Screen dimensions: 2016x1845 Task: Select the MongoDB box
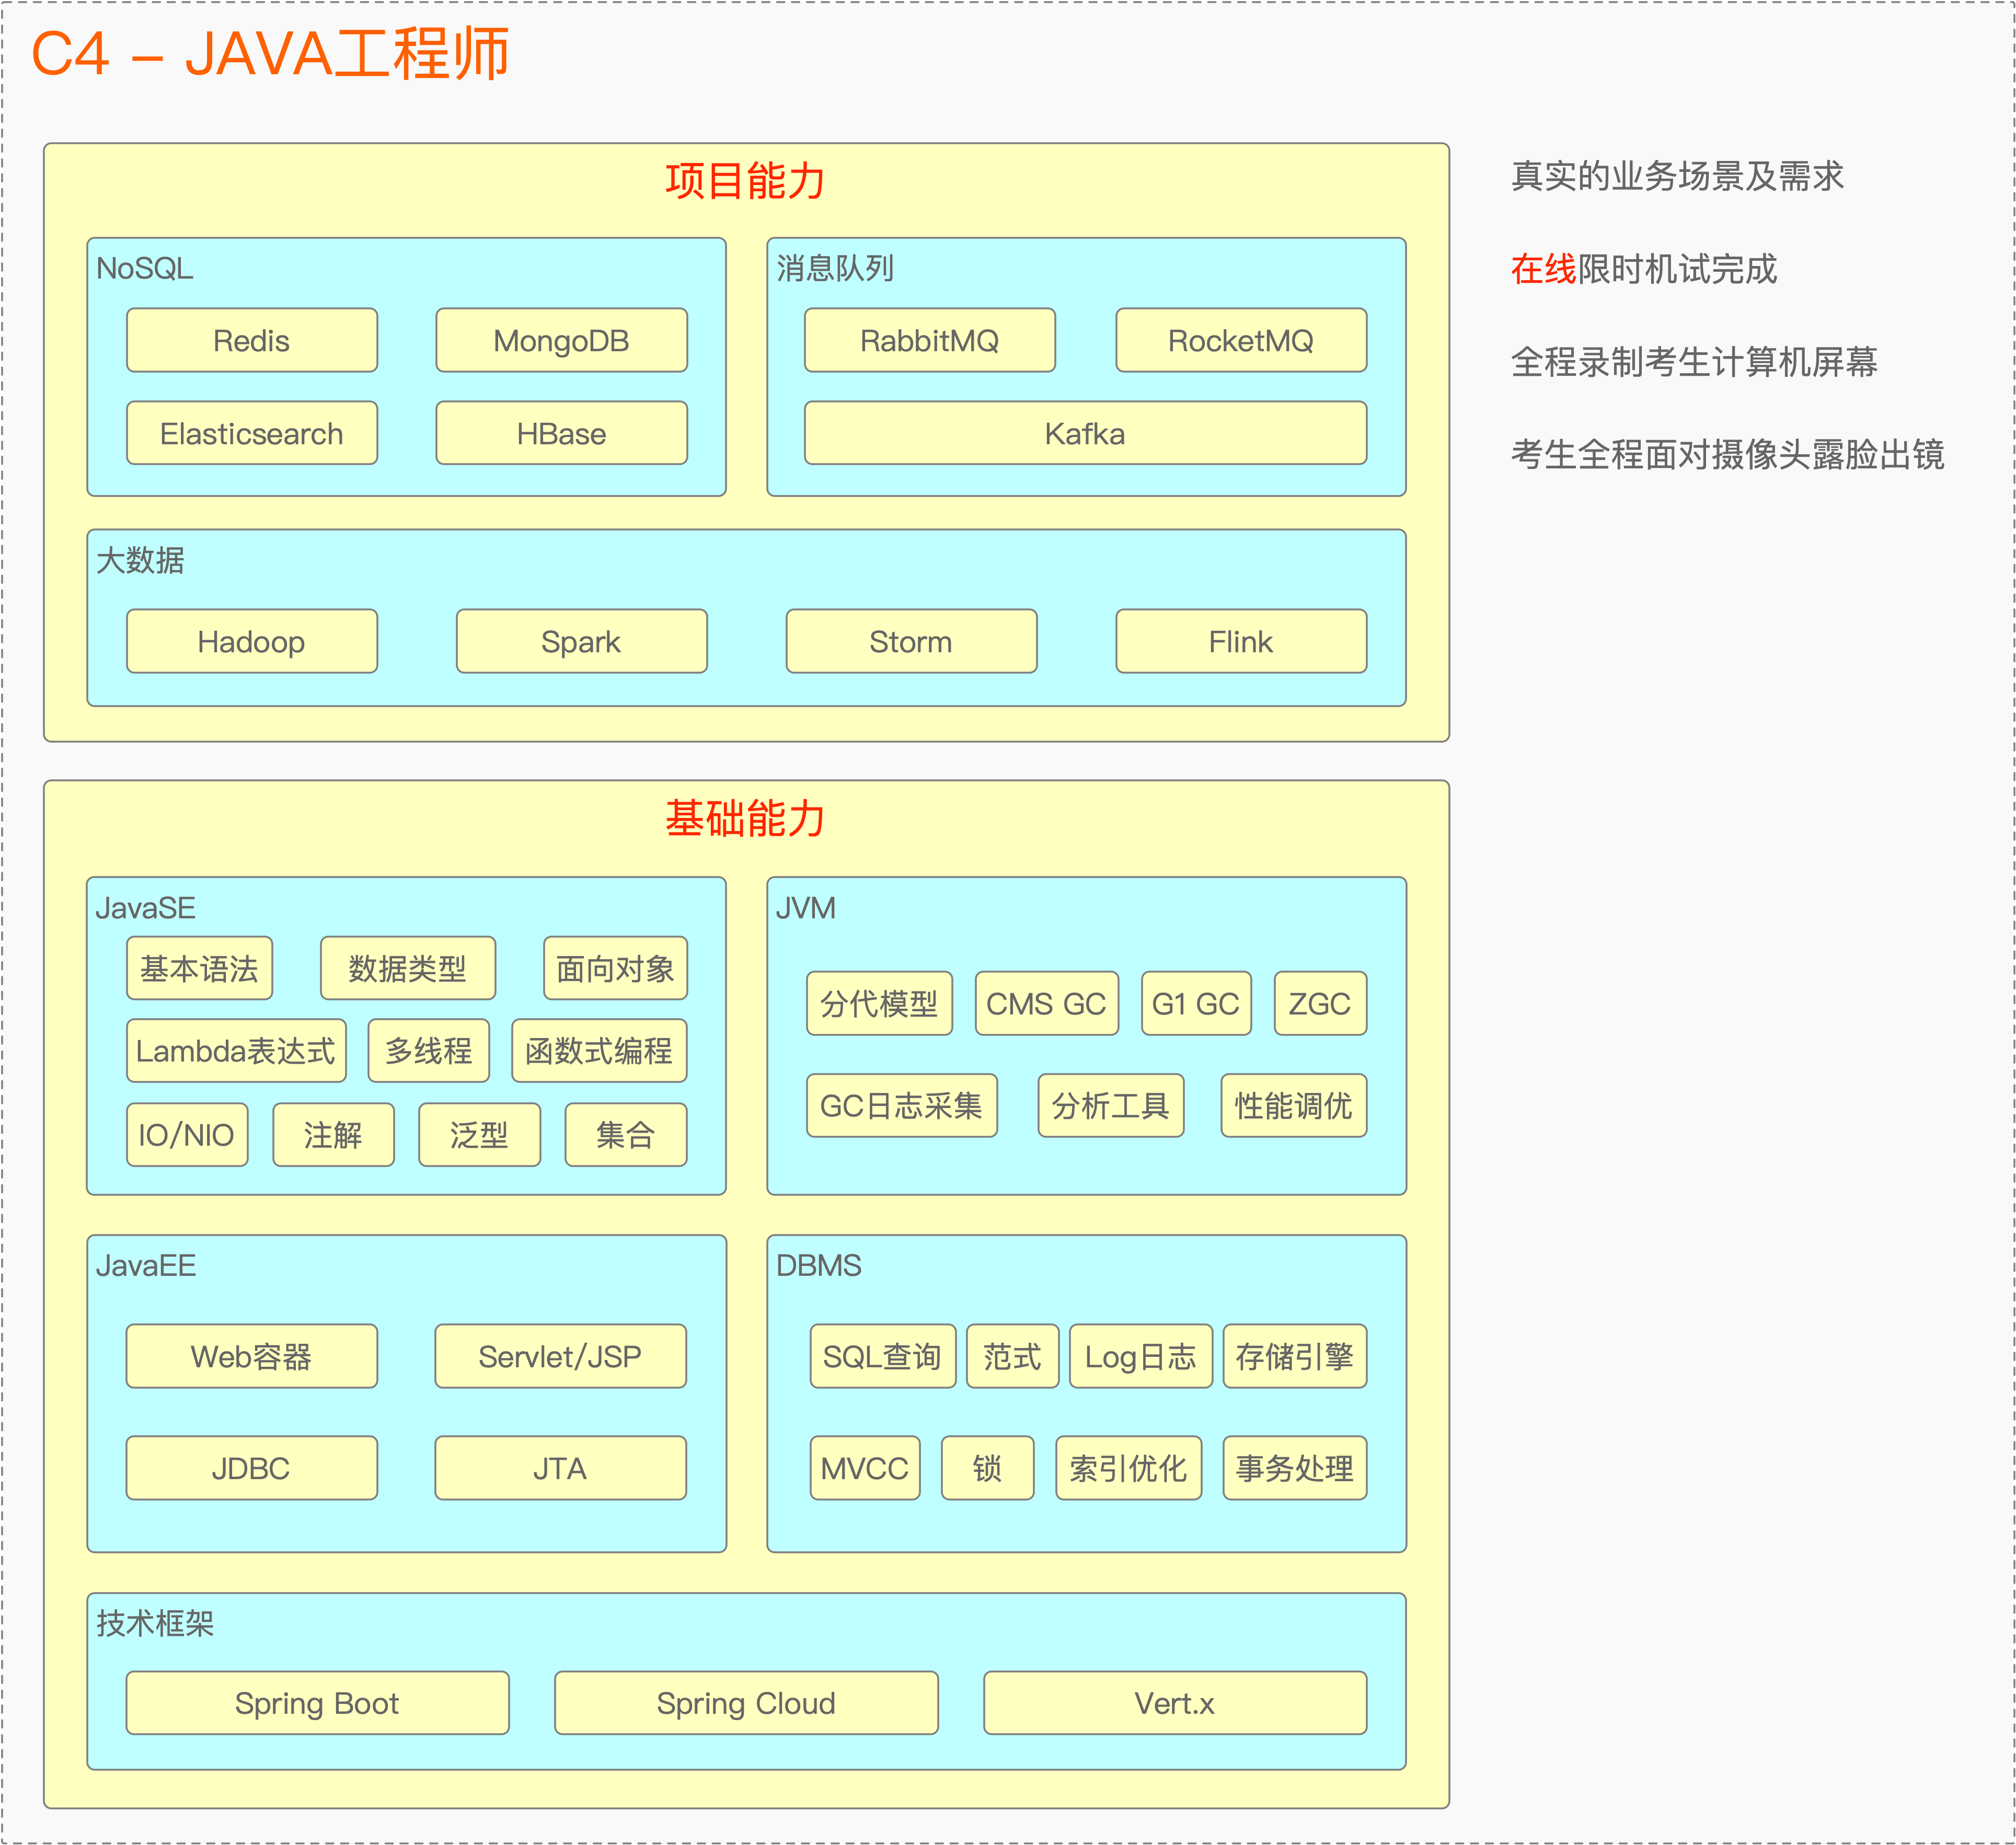point(561,340)
